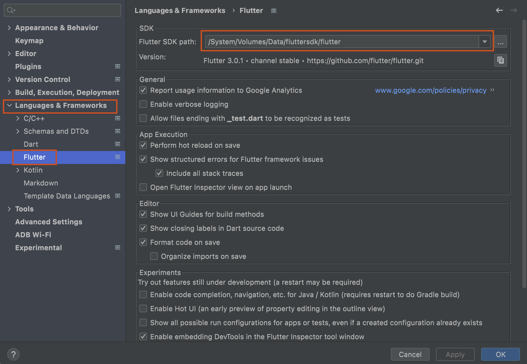Click project-level icon in the Flutter row
Viewport: 527px width, 364px height.
118,157
